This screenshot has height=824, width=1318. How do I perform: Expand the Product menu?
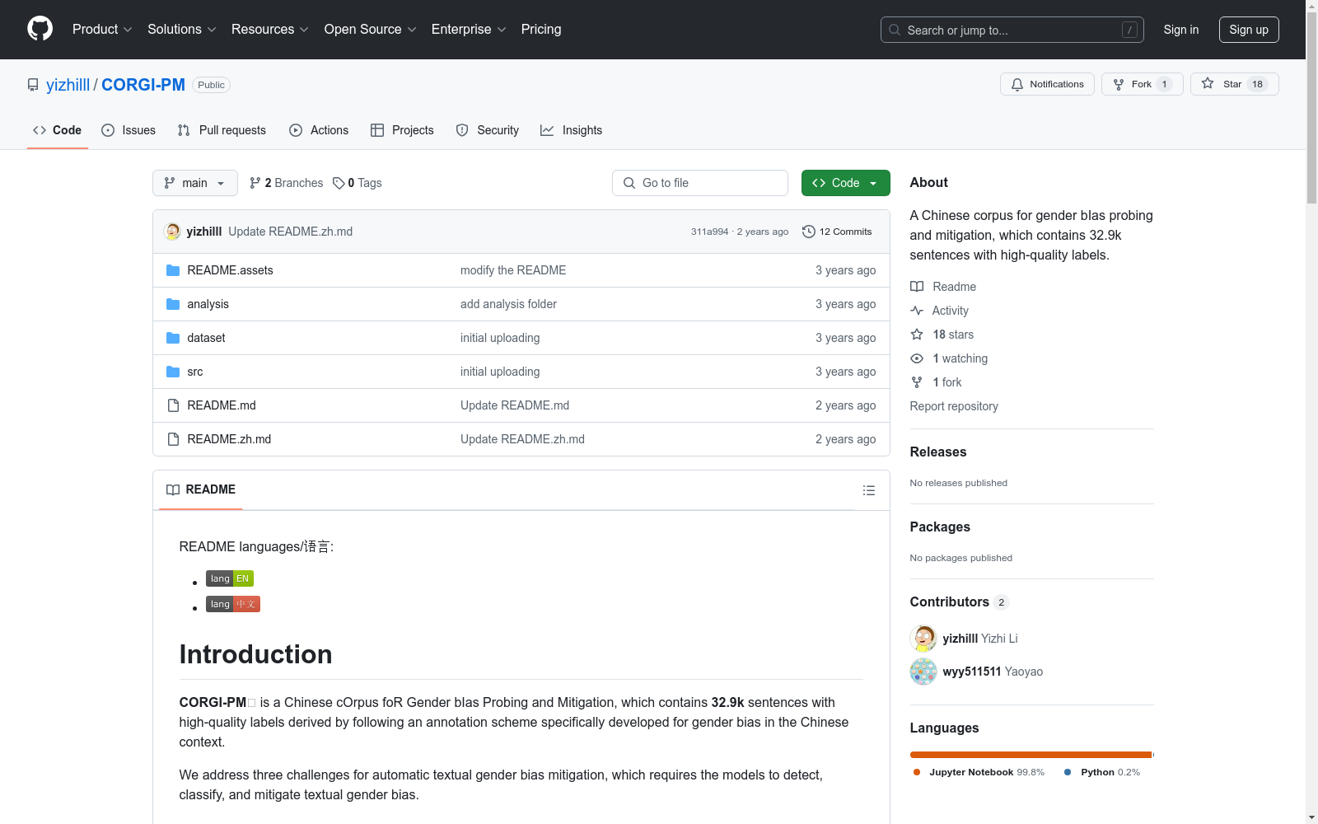[x=102, y=29]
